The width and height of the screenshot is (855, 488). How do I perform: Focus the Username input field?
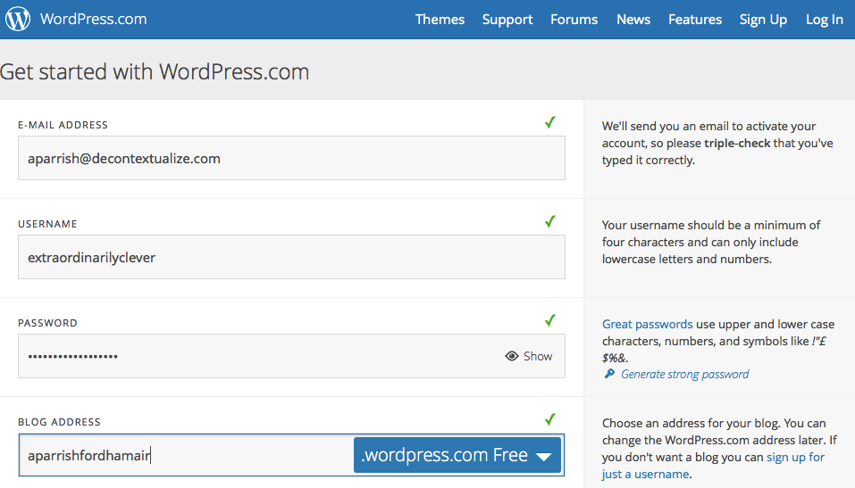click(x=292, y=257)
